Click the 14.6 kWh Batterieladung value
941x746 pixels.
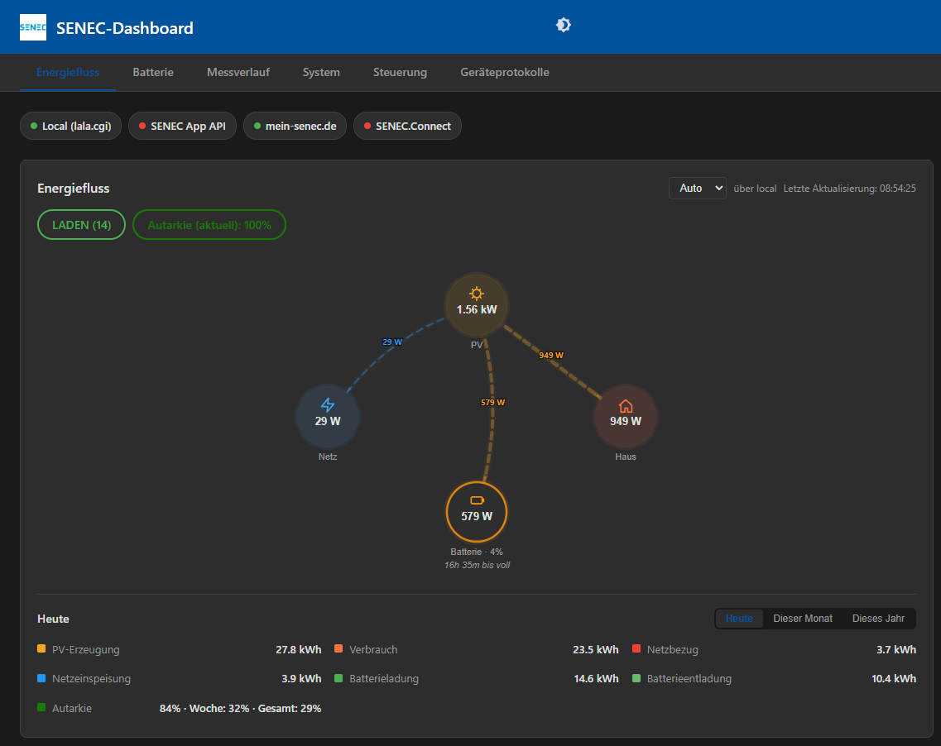coord(596,679)
